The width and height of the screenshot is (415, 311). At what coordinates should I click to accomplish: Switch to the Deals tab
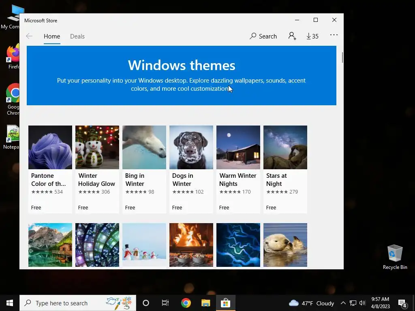click(77, 36)
